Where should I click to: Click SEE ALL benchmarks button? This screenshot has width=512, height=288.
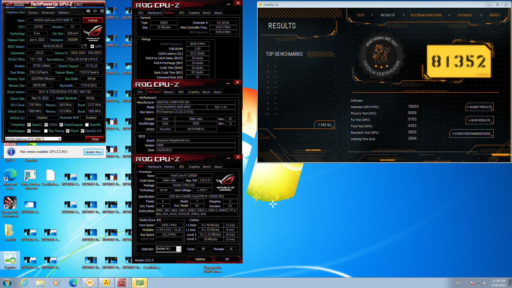325,125
